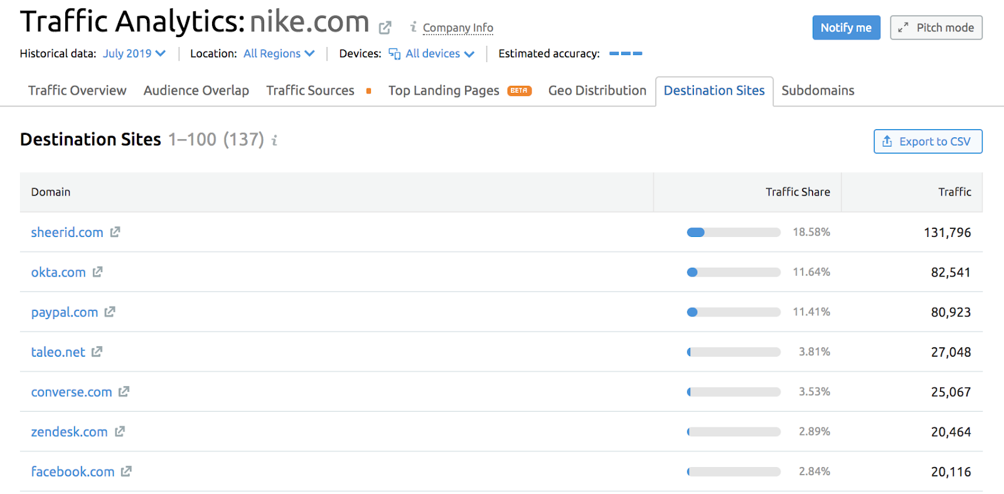Viewport: 1004px width, 494px height.
Task: Click the 1–100 (137) results count
Action: coord(216,139)
